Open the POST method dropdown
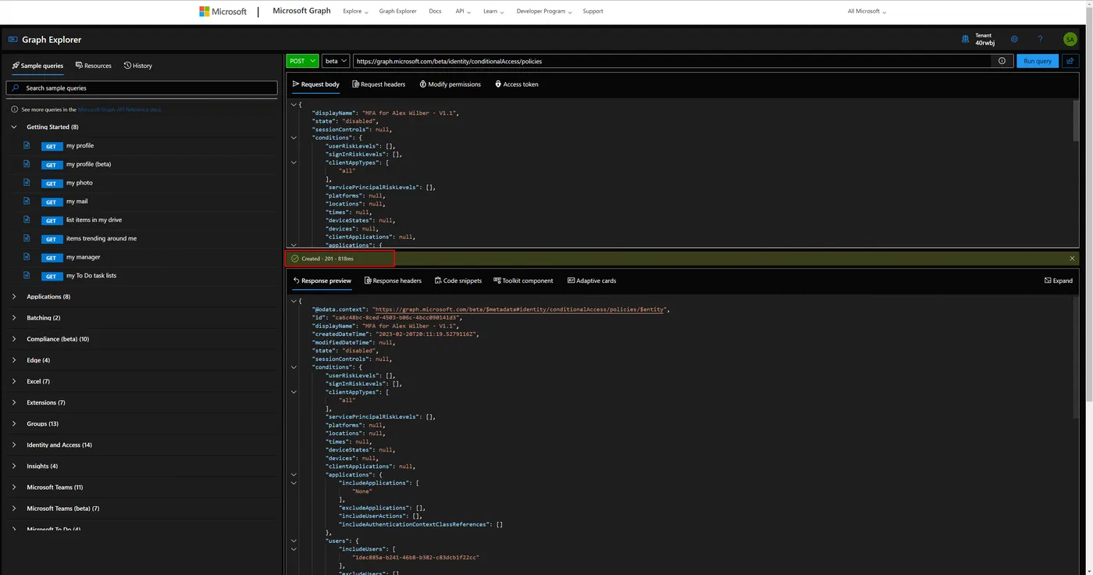The height and width of the screenshot is (575, 1093). (x=303, y=61)
